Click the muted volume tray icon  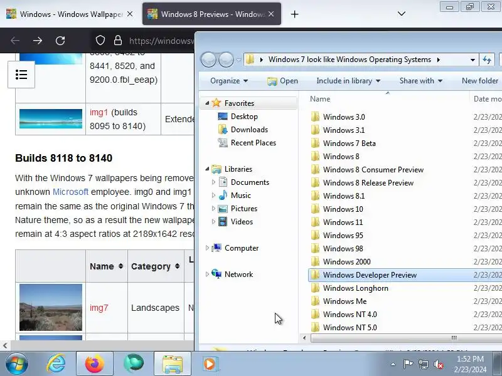(x=439, y=364)
